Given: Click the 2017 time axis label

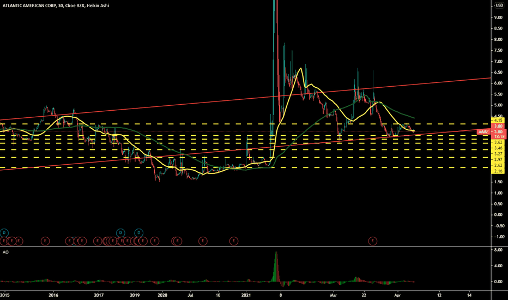Looking at the screenshot, I should click(99, 295).
